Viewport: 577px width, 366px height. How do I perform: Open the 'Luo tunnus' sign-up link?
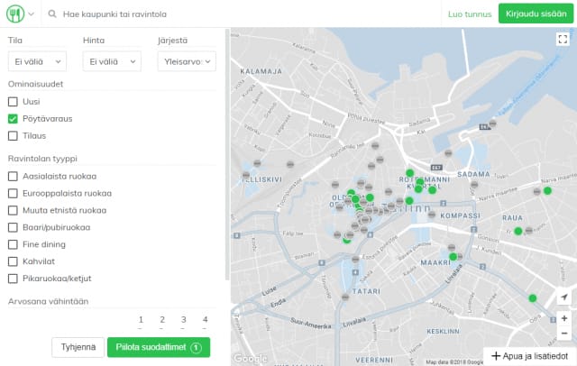pyautogui.click(x=470, y=14)
